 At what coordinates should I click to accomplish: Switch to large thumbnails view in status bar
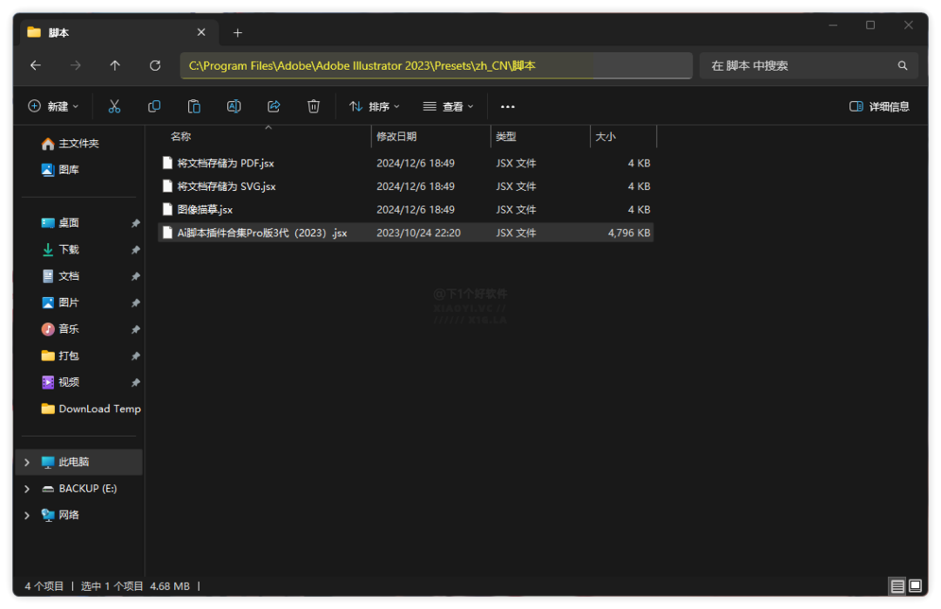click(915, 586)
